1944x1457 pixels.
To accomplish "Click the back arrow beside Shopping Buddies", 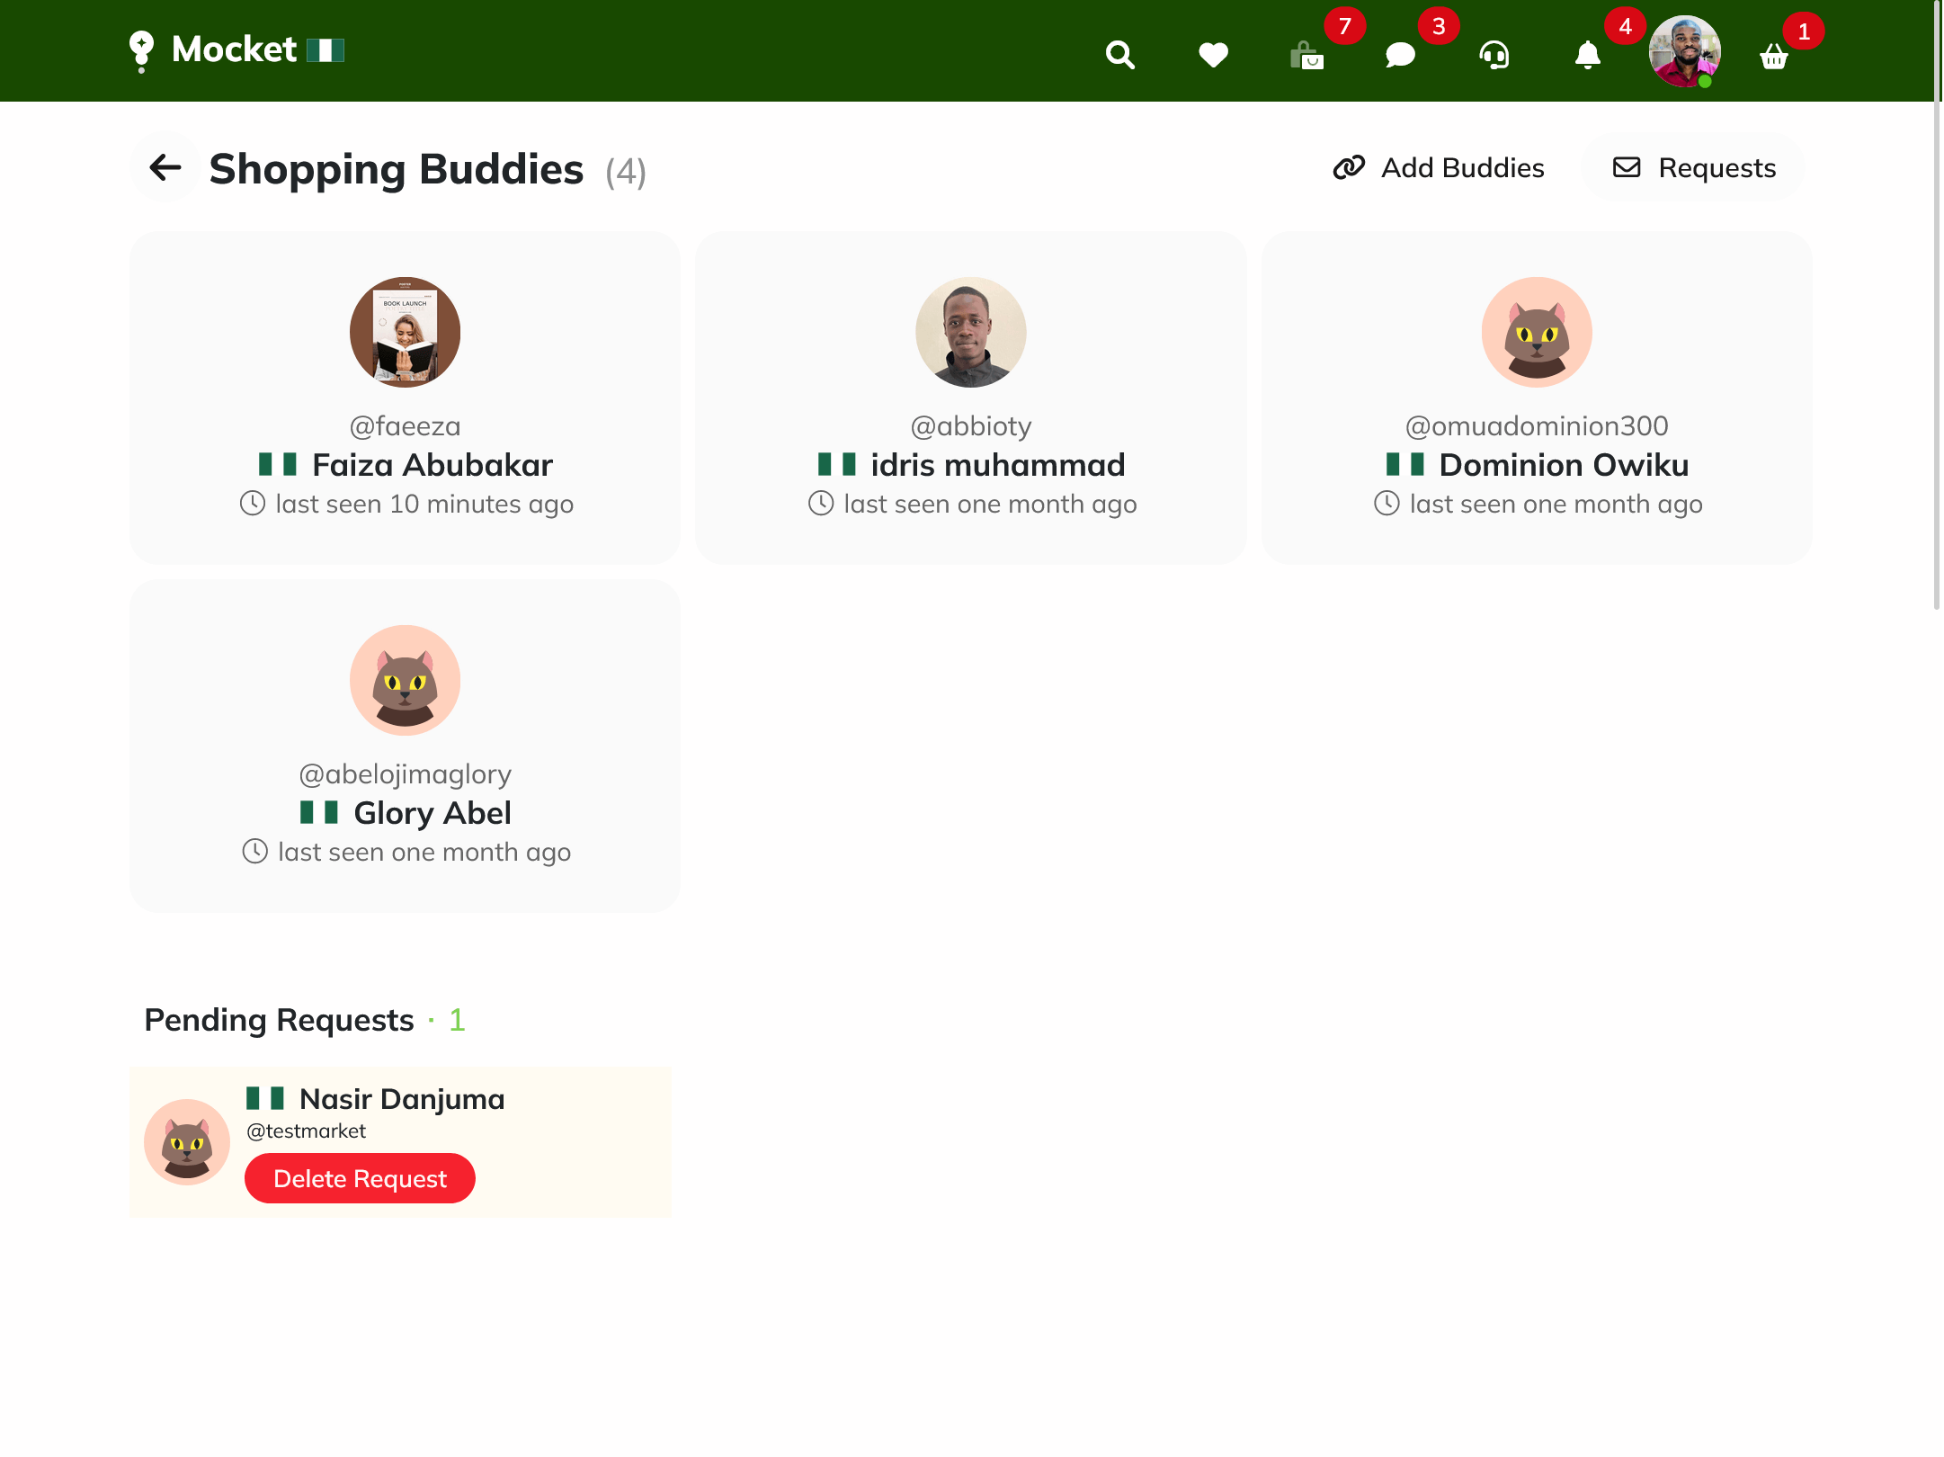I will 165,168.
